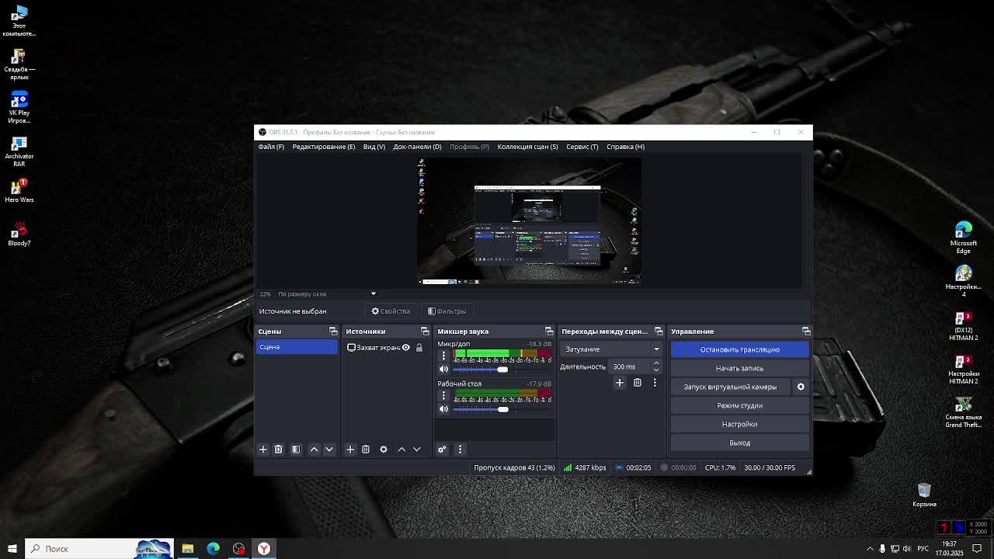Image resolution: width=994 pixels, height=559 pixels.
Task: Undock the Микшер звука panel
Action: 549,332
